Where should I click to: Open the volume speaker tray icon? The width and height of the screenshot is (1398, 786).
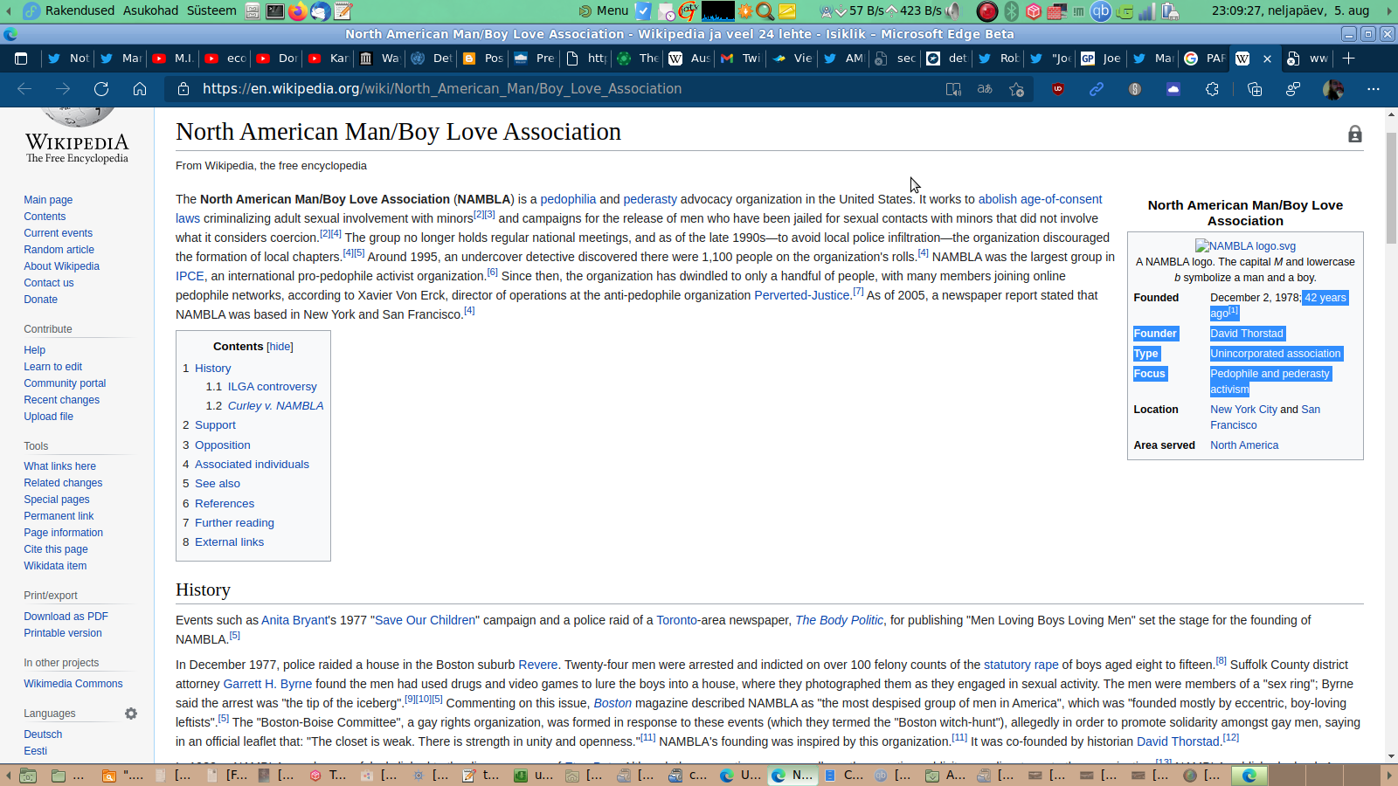click(x=953, y=10)
